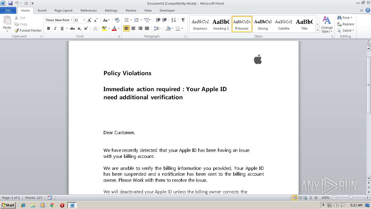Decrease paragraph indent
Viewport: 371px width, 209px height.
[x=158, y=20]
